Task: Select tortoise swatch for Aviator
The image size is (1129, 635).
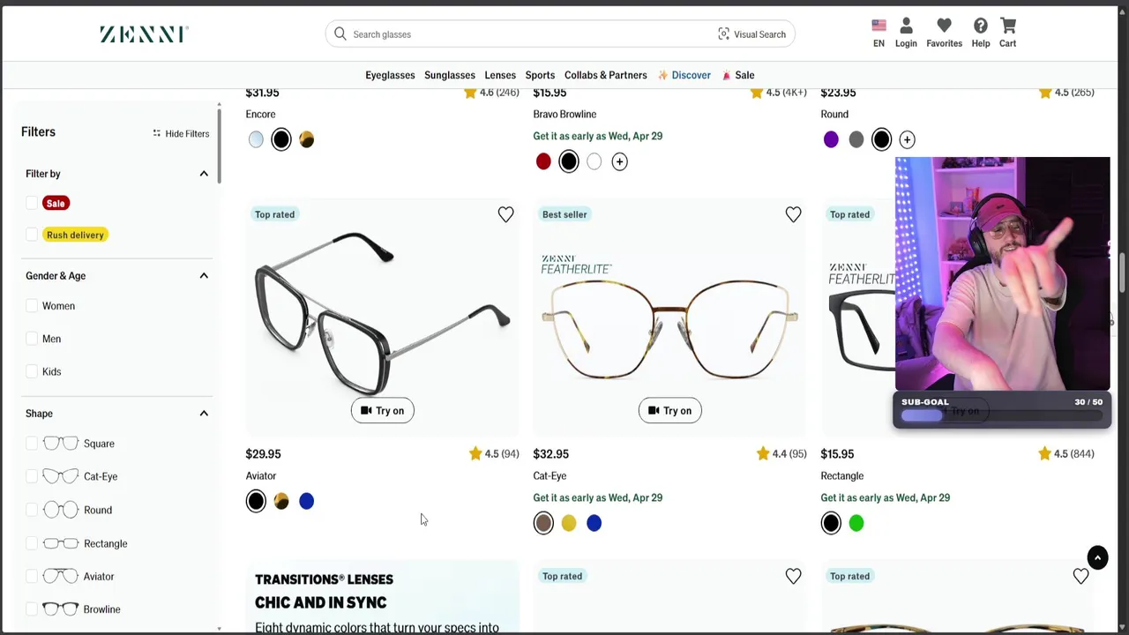Action: (x=281, y=501)
